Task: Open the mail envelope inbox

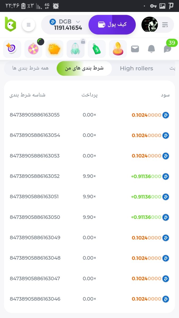Action: click(135, 49)
